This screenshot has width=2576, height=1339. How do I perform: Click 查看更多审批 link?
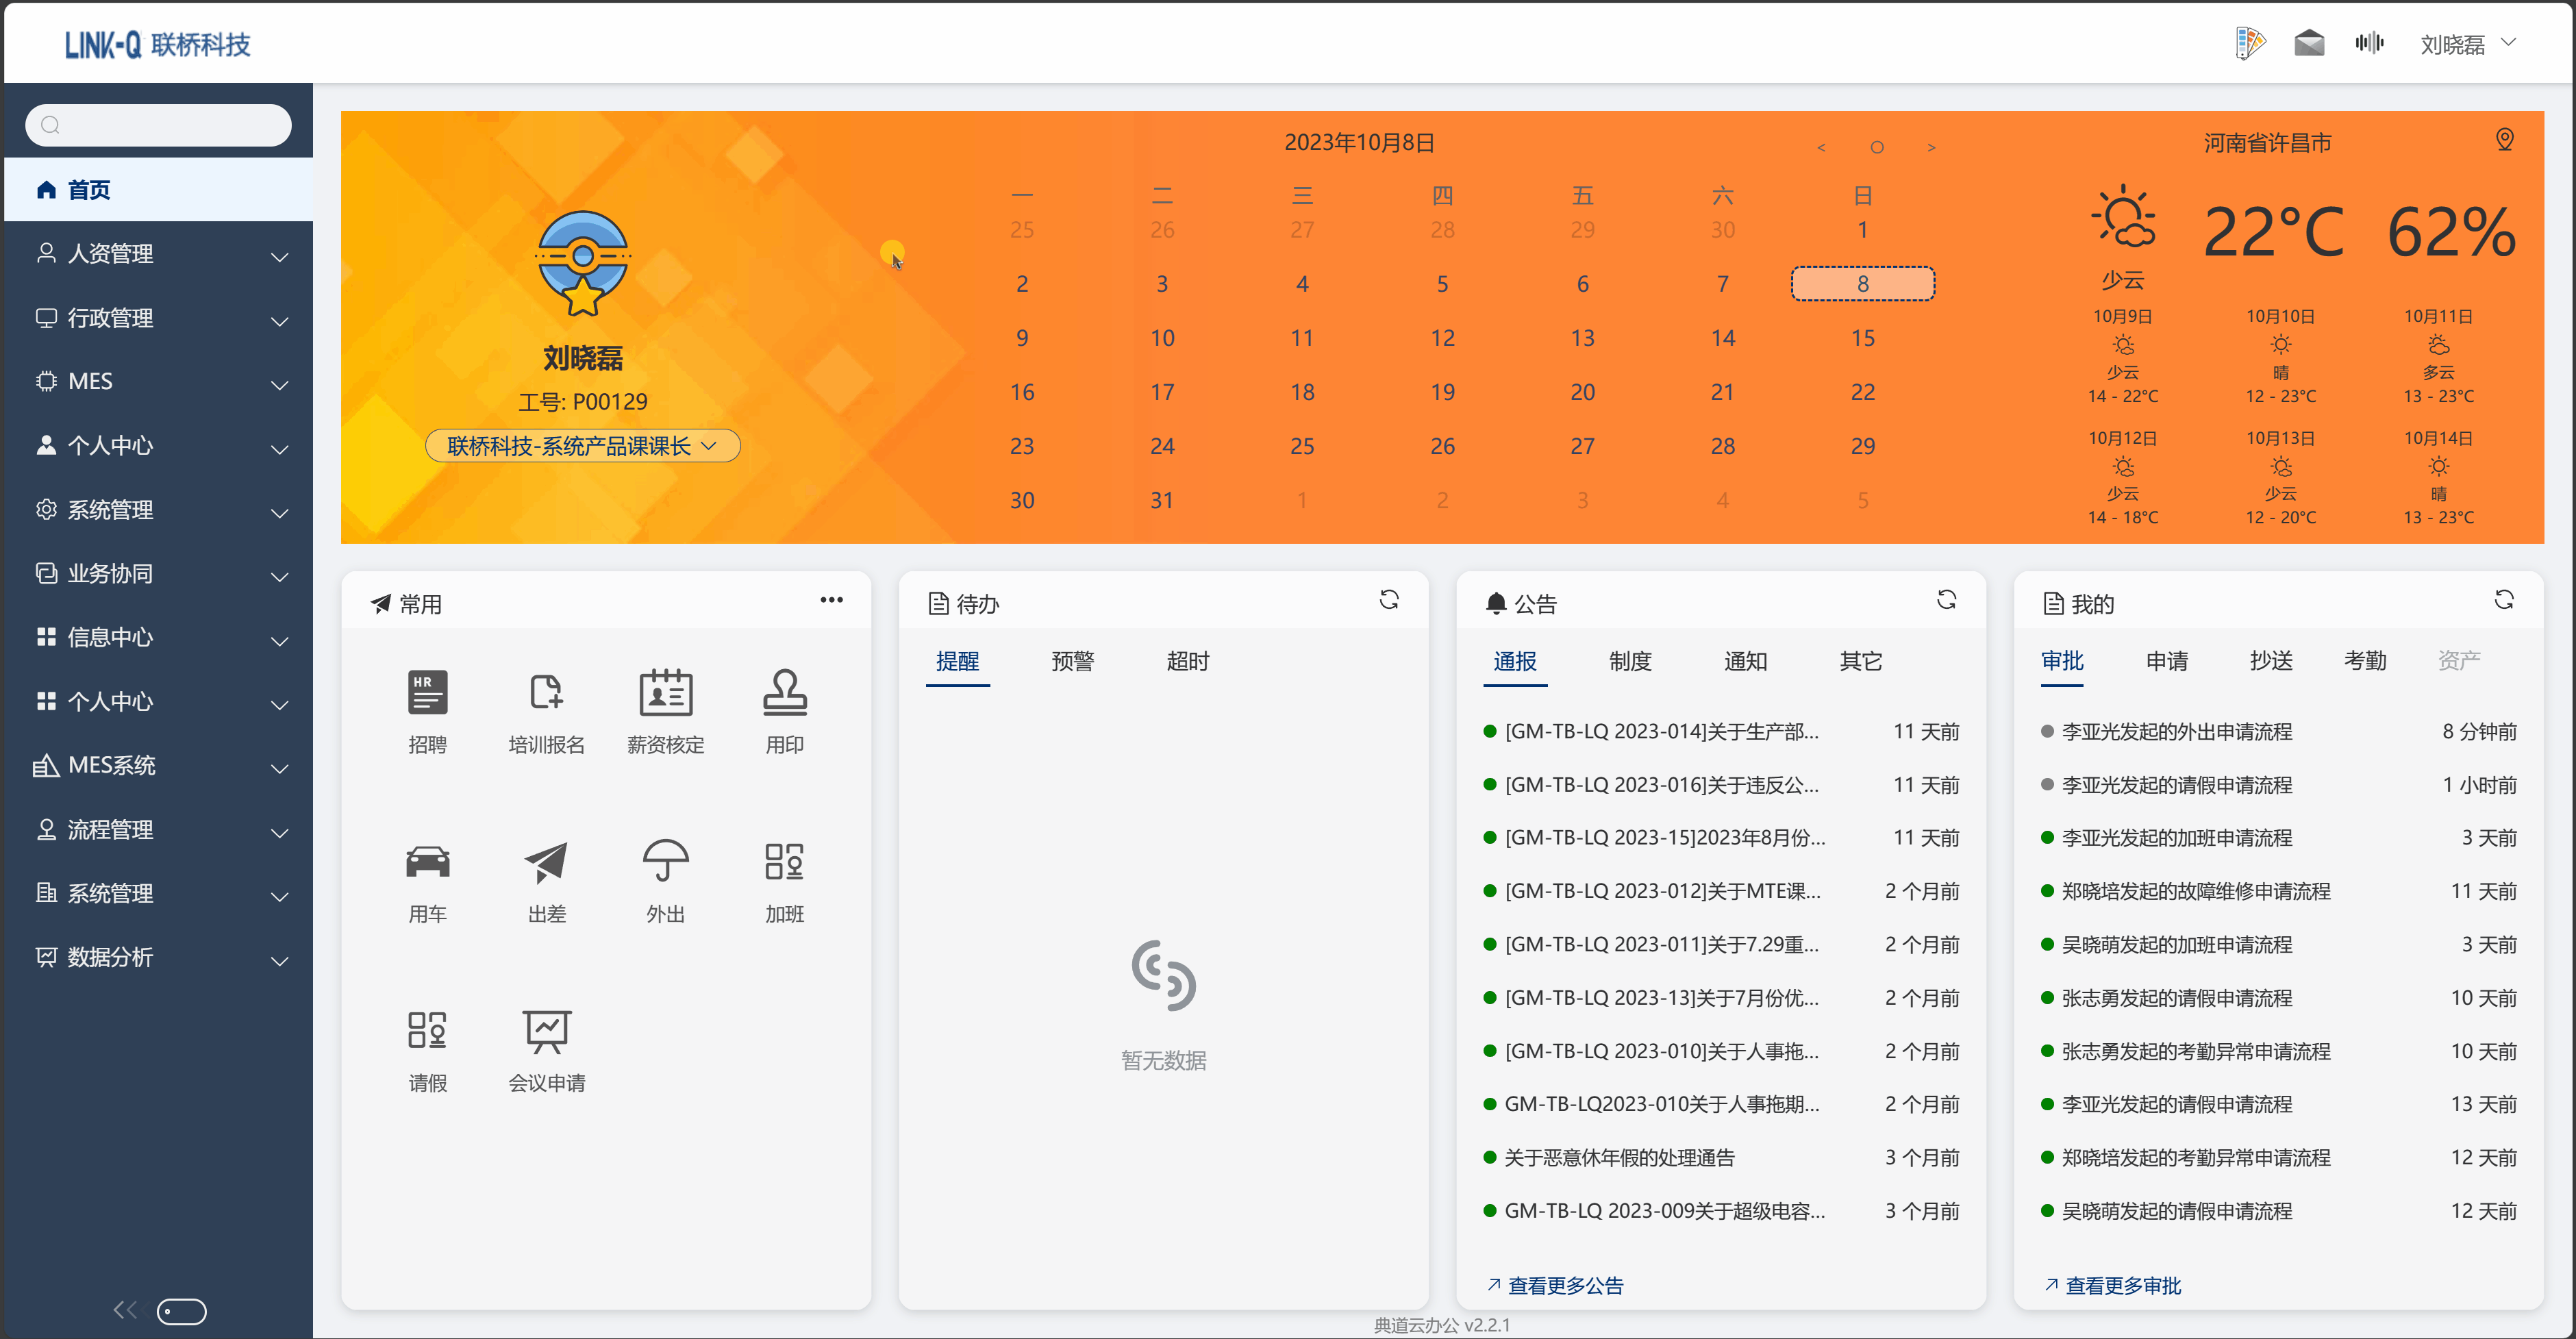(x=2122, y=1285)
